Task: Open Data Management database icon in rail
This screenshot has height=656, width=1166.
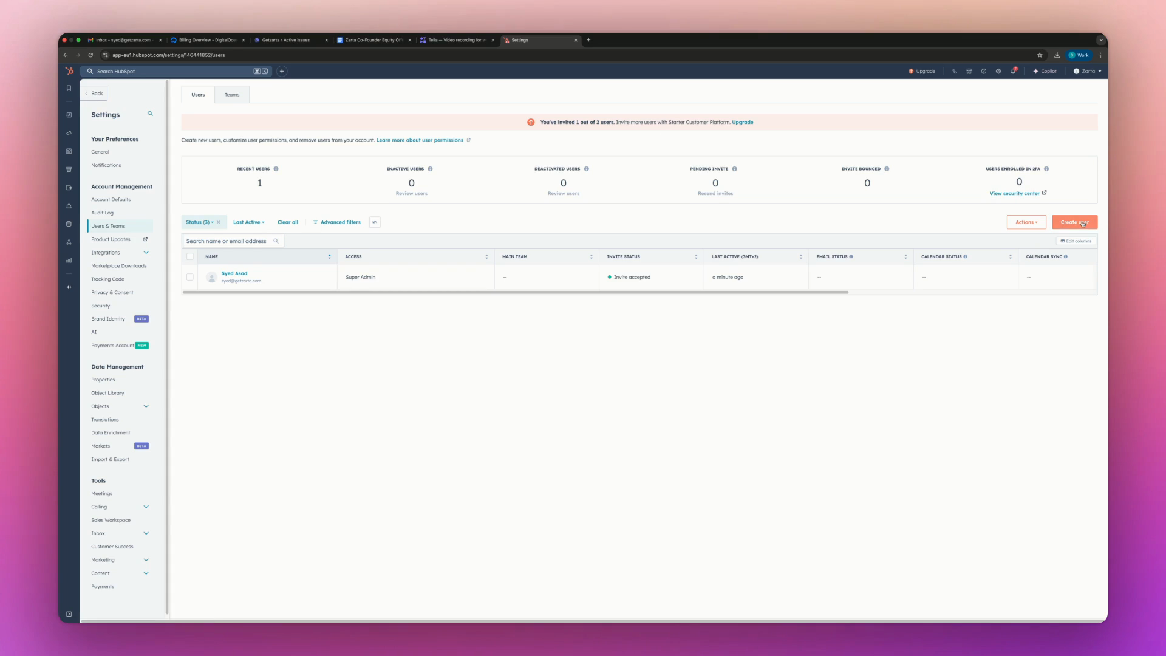Action: 69,224
